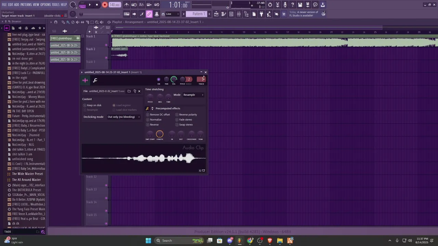Open the wrench settings tab in Audio Clip window

click(95, 80)
